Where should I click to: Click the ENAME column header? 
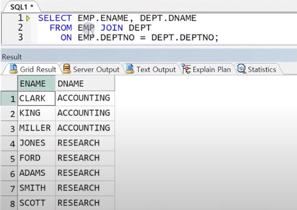[x=36, y=83]
